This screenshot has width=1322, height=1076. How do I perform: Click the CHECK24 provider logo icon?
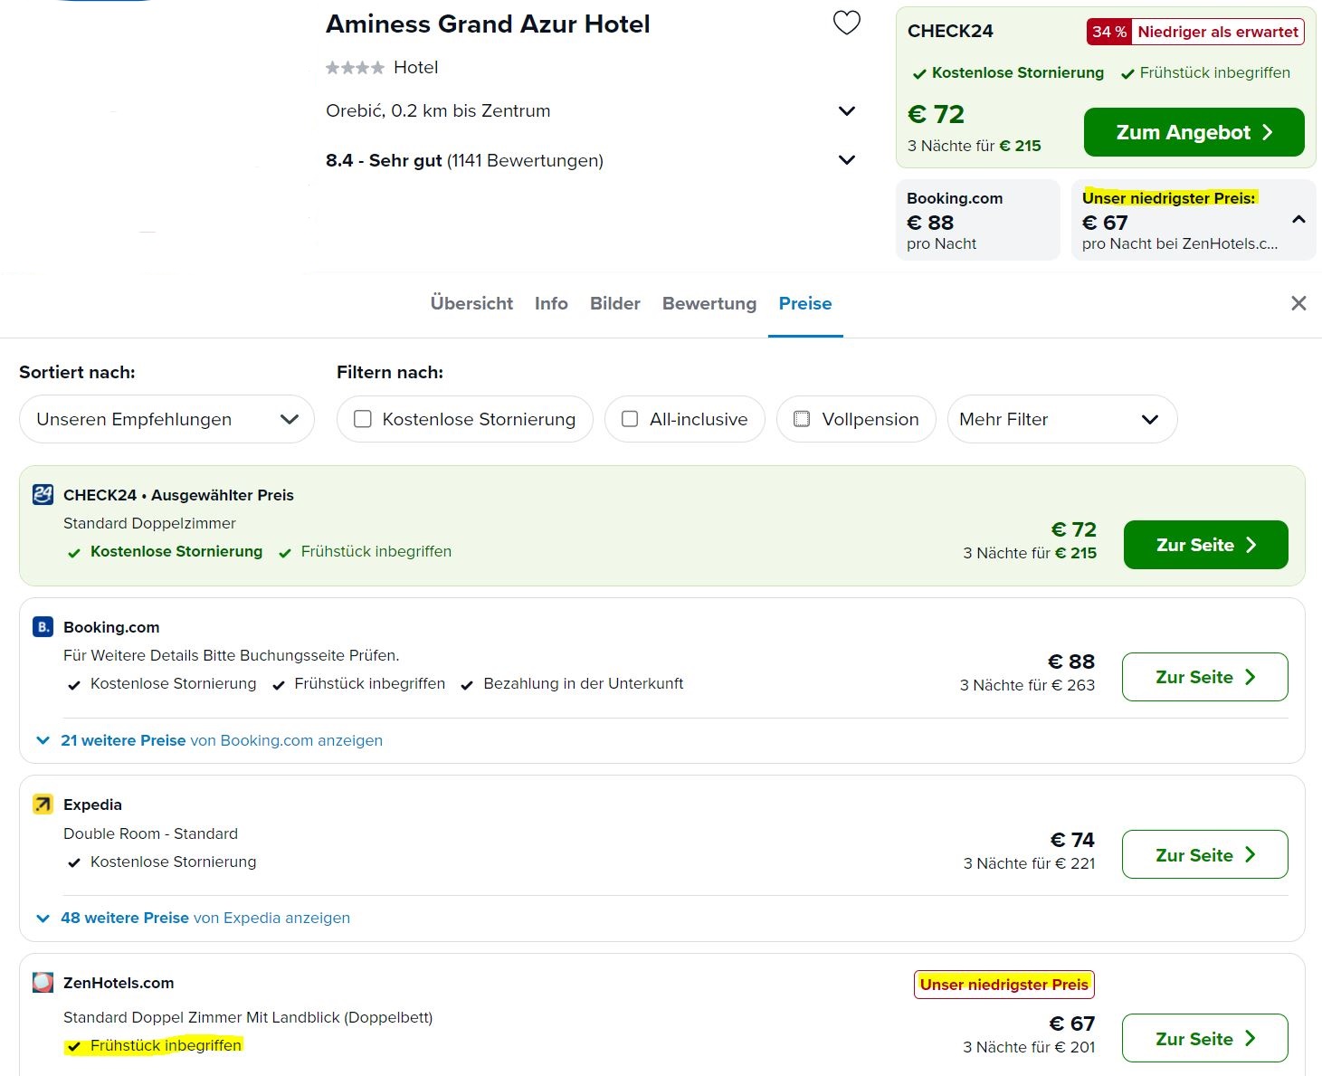(43, 494)
